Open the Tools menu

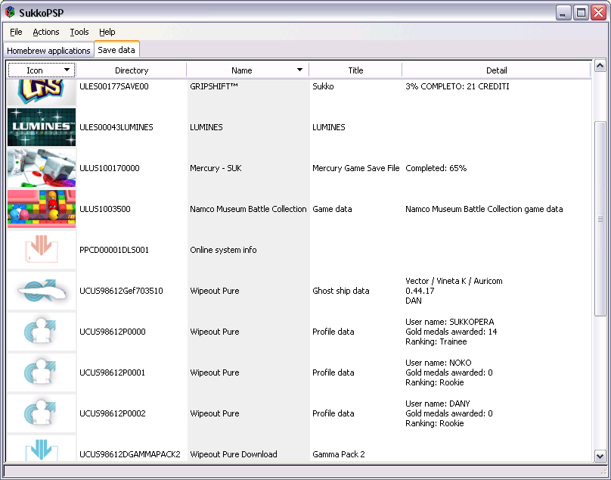pos(79,32)
